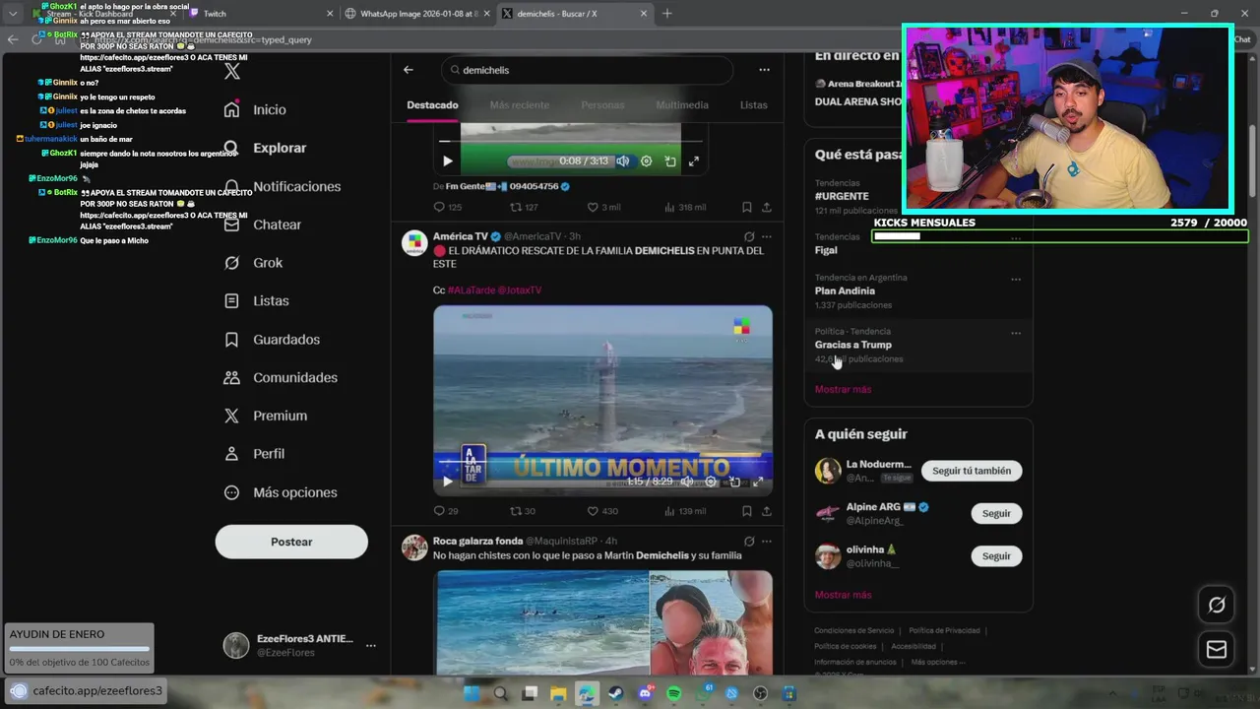Screen dimensions: 1260x709
Task: Open América TV video settings gear
Action: (711, 482)
